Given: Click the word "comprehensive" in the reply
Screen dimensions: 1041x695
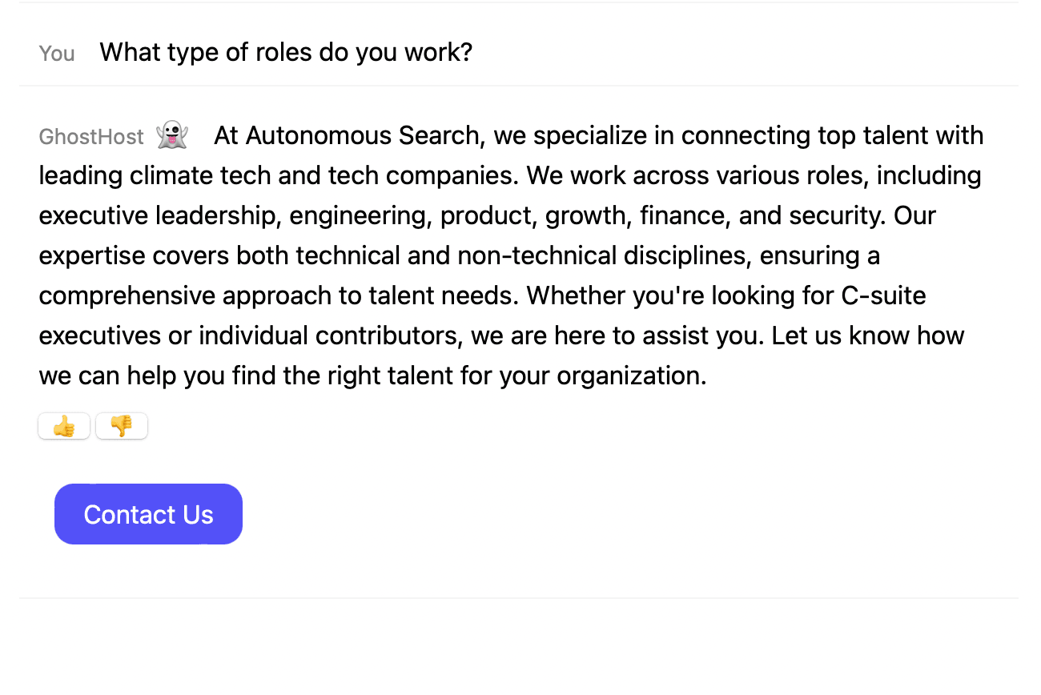Looking at the screenshot, I should [x=127, y=295].
